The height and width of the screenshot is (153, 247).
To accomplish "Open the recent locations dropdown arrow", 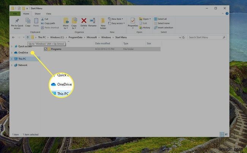I will (24, 37).
